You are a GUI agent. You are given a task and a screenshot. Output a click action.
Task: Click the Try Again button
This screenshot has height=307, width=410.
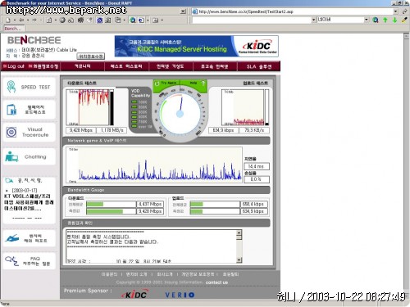click(x=166, y=83)
